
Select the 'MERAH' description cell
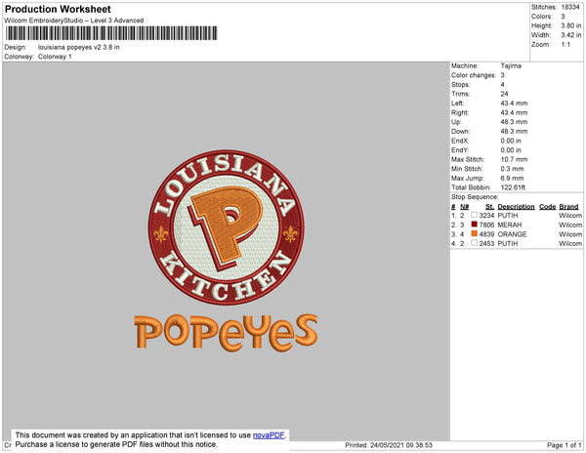pos(510,225)
